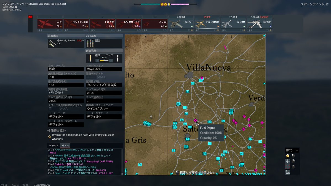
Task: Open the RN-28, R-60M secondary weapons selector
Action: (66, 43)
